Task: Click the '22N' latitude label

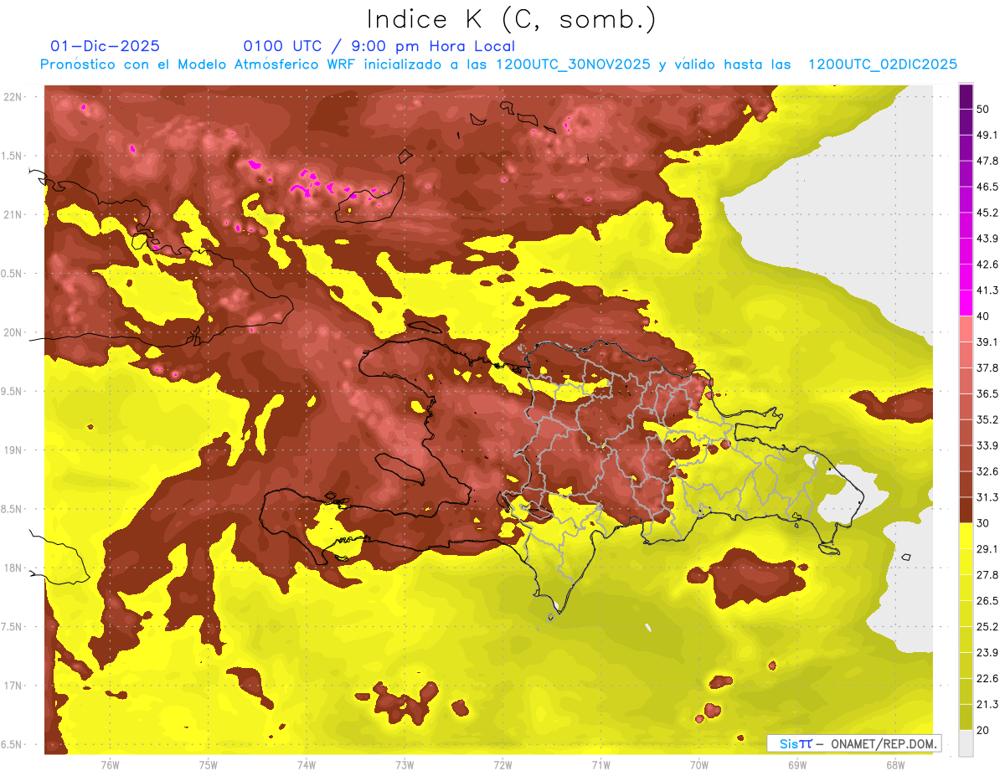Action: (14, 97)
